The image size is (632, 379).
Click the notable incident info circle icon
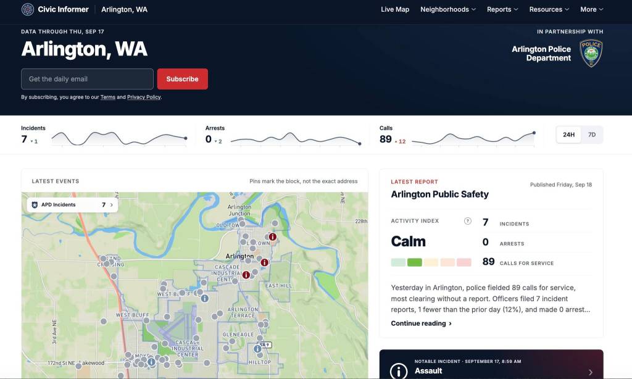click(399, 371)
